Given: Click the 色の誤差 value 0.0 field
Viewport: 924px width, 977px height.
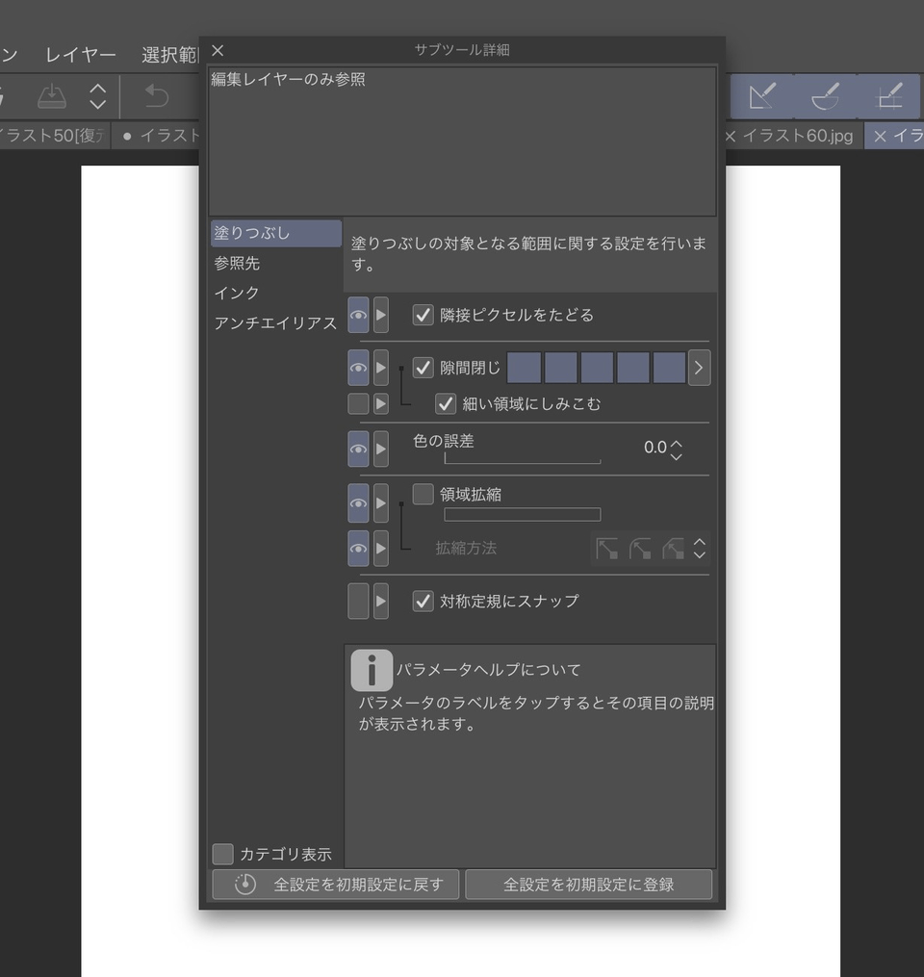Looking at the screenshot, I should click(x=654, y=448).
